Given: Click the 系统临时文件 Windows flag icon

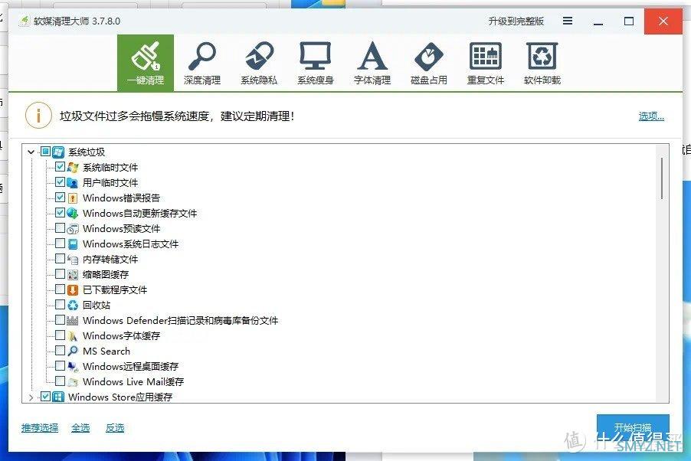Looking at the screenshot, I should [73, 168].
